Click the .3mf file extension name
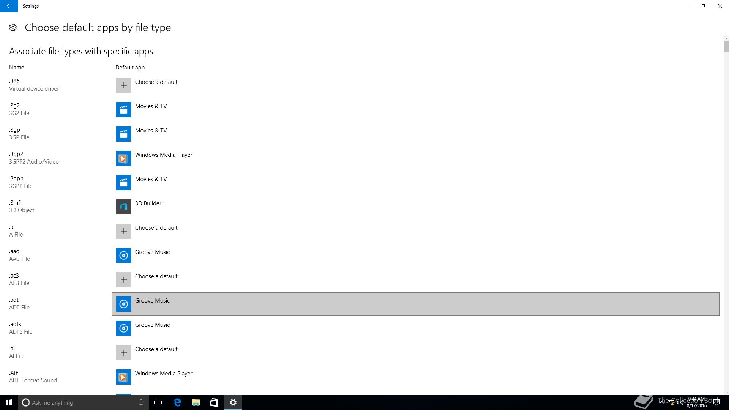Image resolution: width=729 pixels, height=410 pixels. click(x=15, y=203)
